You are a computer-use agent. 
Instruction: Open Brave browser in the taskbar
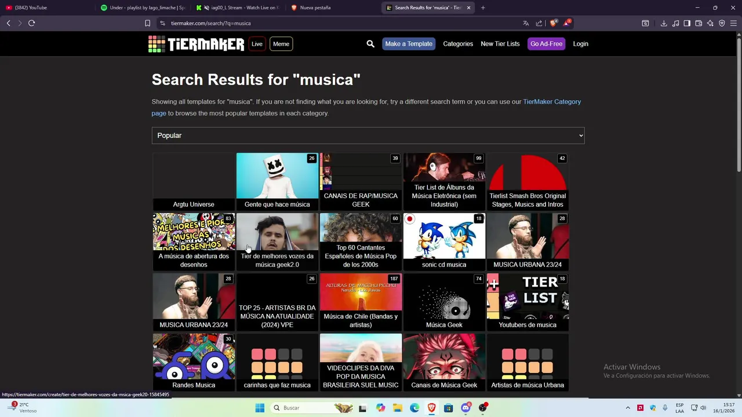pyautogui.click(x=431, y=408)
